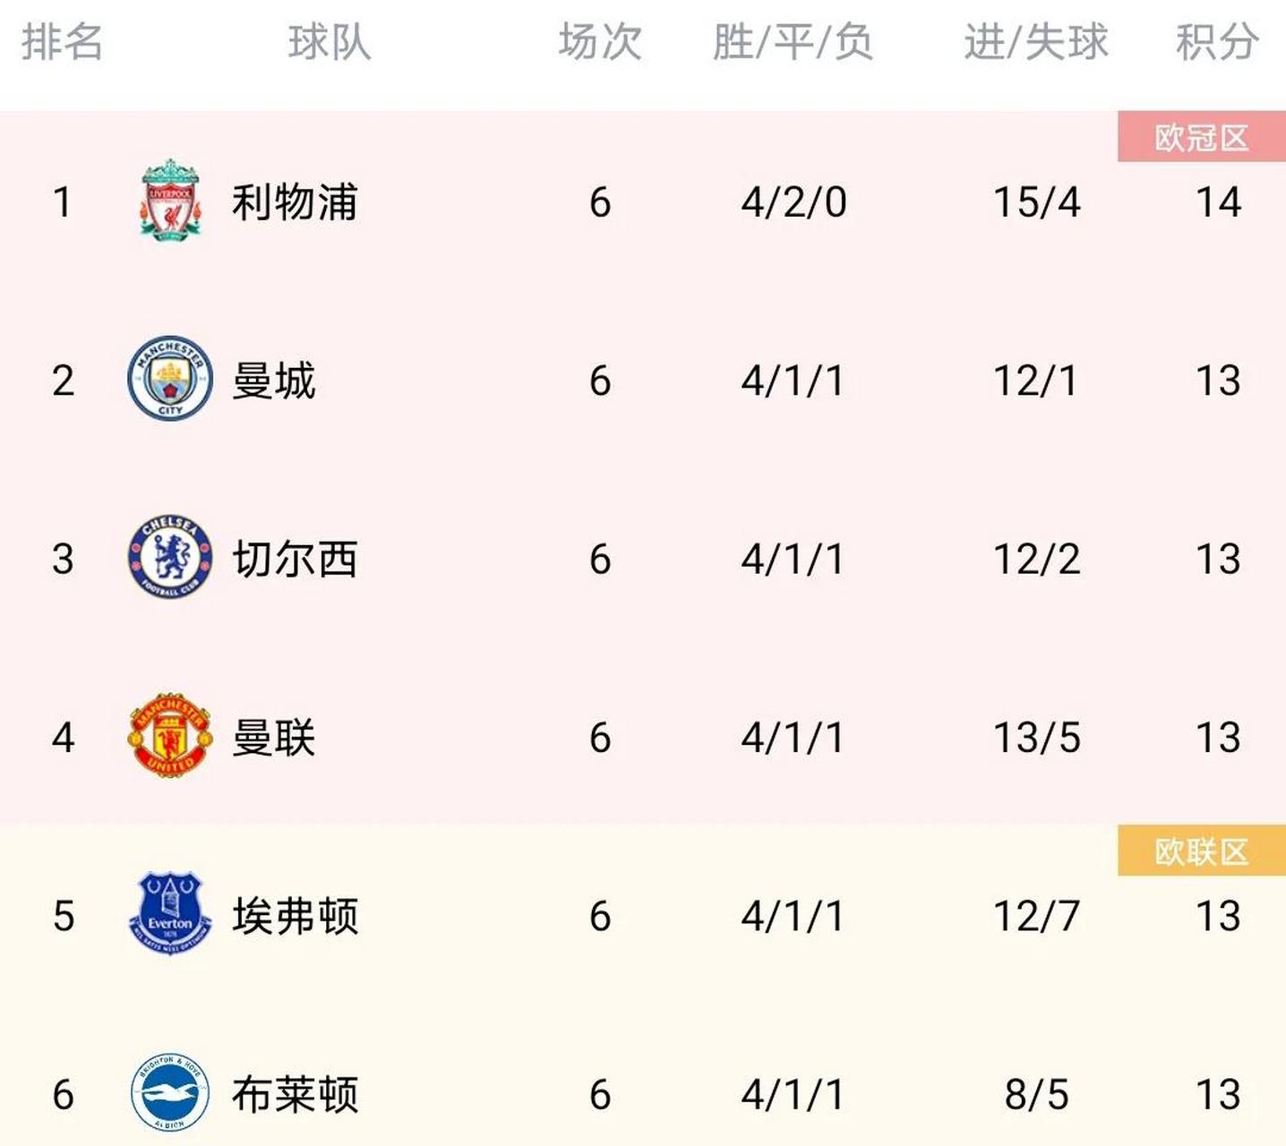The image size is (1286, 1146).
Task: Open the 布莱顿 team name
Action: pyautogui.click(x=295, y=1094)
